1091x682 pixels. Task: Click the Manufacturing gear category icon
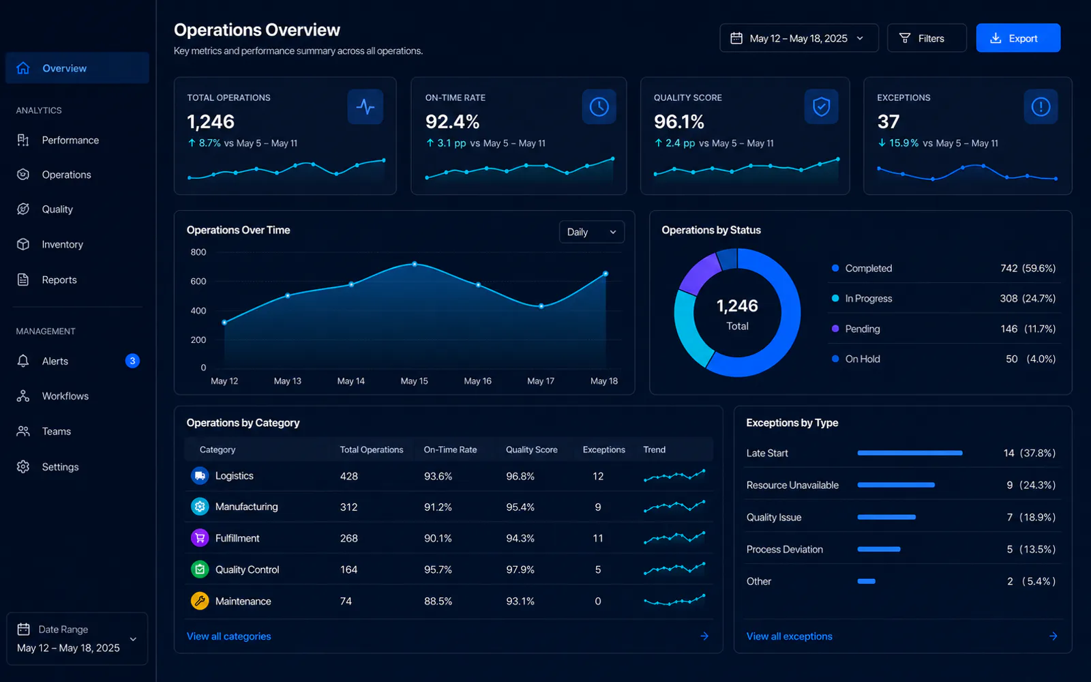click(200, 507)
